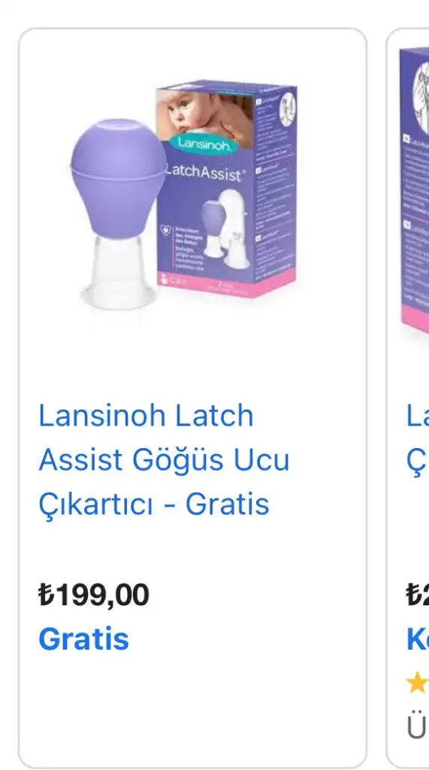Screen dimensions: 429x770
Task: Click the 'Assist Göğüs Ucu' title line
Action: point(164,459)
